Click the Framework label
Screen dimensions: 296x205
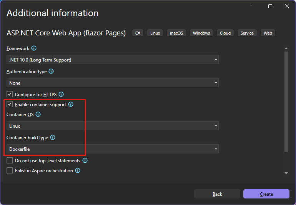coord(18,48)
